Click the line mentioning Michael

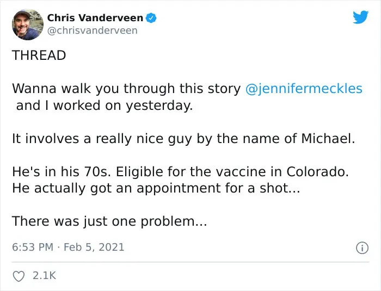183,139
